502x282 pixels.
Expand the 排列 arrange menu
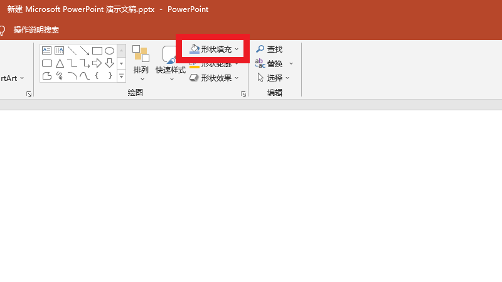tap(141, 63)
